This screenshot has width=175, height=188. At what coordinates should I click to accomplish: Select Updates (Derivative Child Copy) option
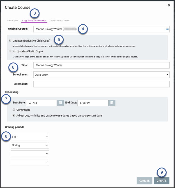(x=10, y=41)
